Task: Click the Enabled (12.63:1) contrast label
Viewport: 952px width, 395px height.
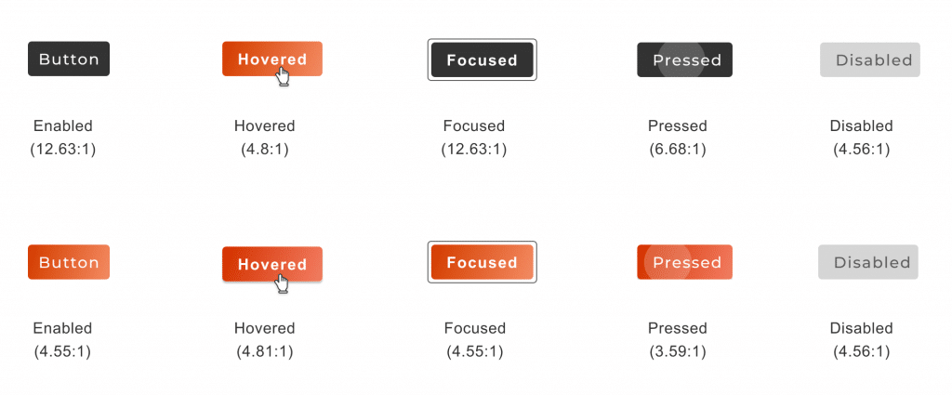Action: tap(63, 138)
